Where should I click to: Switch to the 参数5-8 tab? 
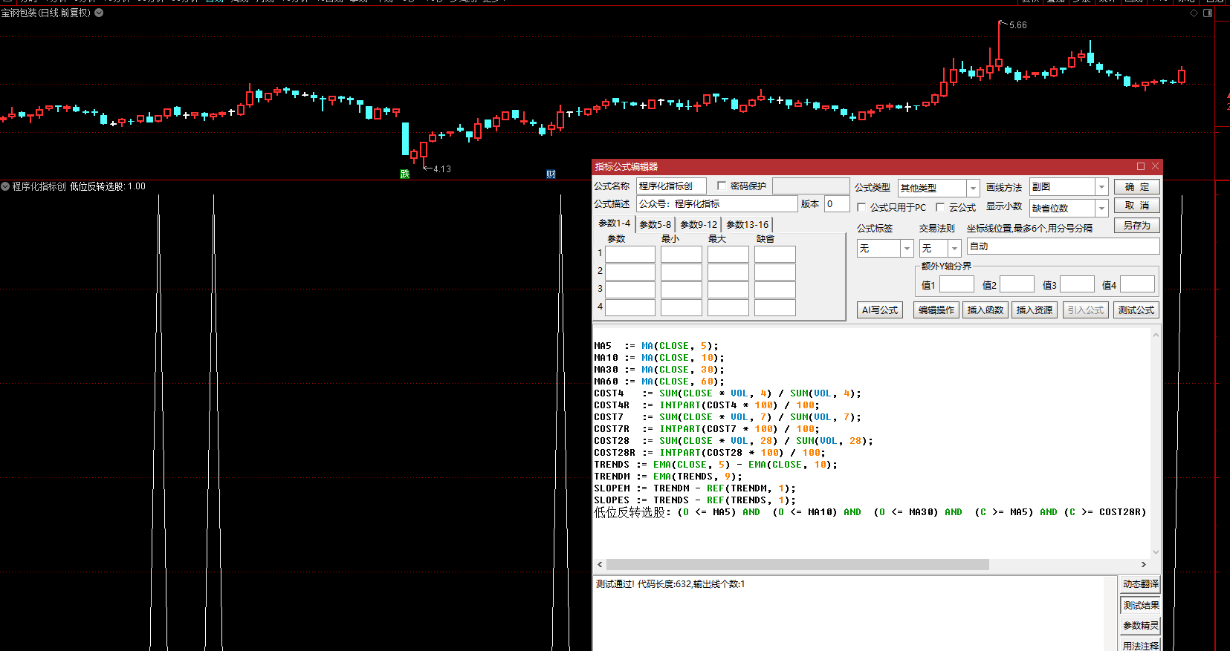click(655, 224)
